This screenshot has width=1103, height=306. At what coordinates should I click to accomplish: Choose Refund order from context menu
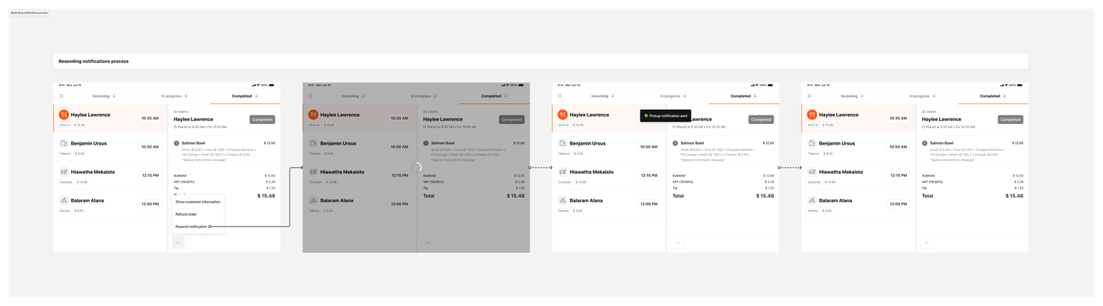[x=198, y=214]
